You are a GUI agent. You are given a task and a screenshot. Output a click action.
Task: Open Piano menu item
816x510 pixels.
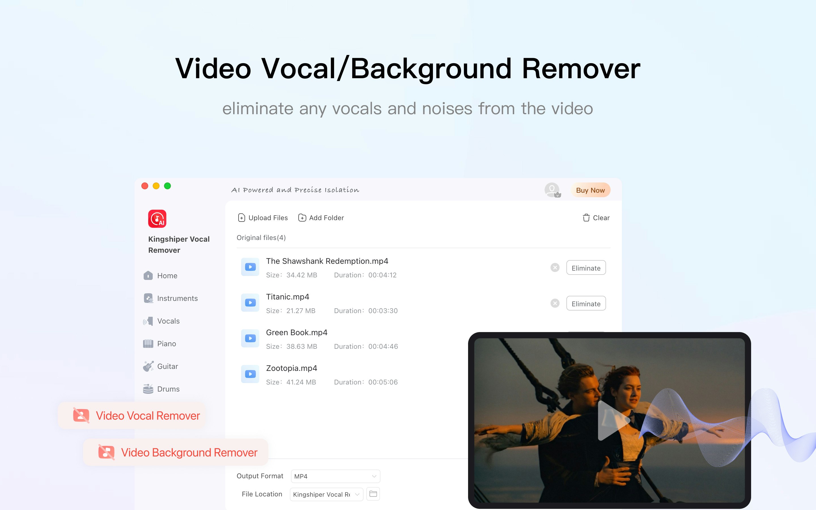pos(167,343)
